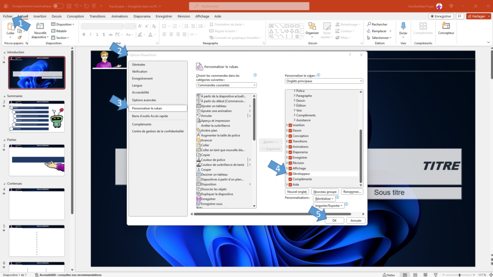Image resolution: width=493 pixels, height=277 pixels.
Task: Open Réinitialiser dropdown
Action: (324, 199)
